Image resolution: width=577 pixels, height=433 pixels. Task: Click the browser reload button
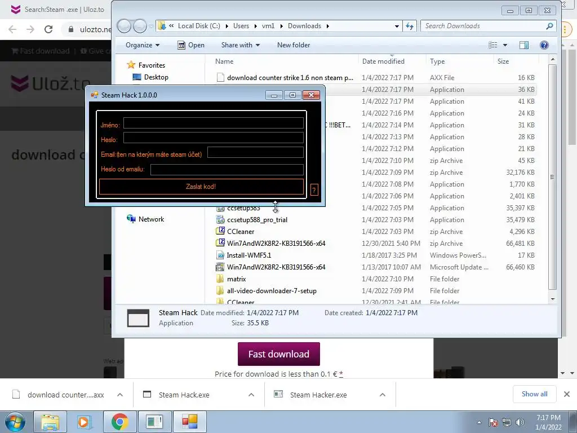click(x=48, y=29)
